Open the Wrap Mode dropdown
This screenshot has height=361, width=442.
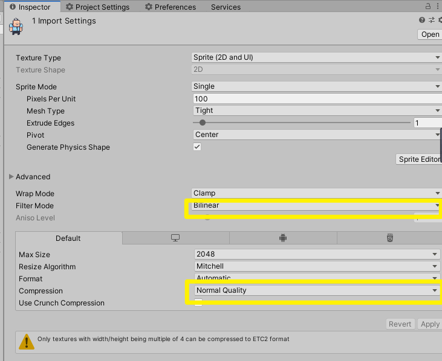pos(316,193)
